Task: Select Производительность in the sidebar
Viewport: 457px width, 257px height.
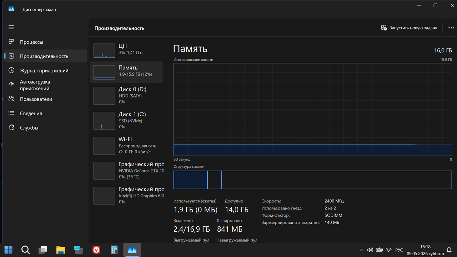Action: pyautogui.click(x=45, y=56)
